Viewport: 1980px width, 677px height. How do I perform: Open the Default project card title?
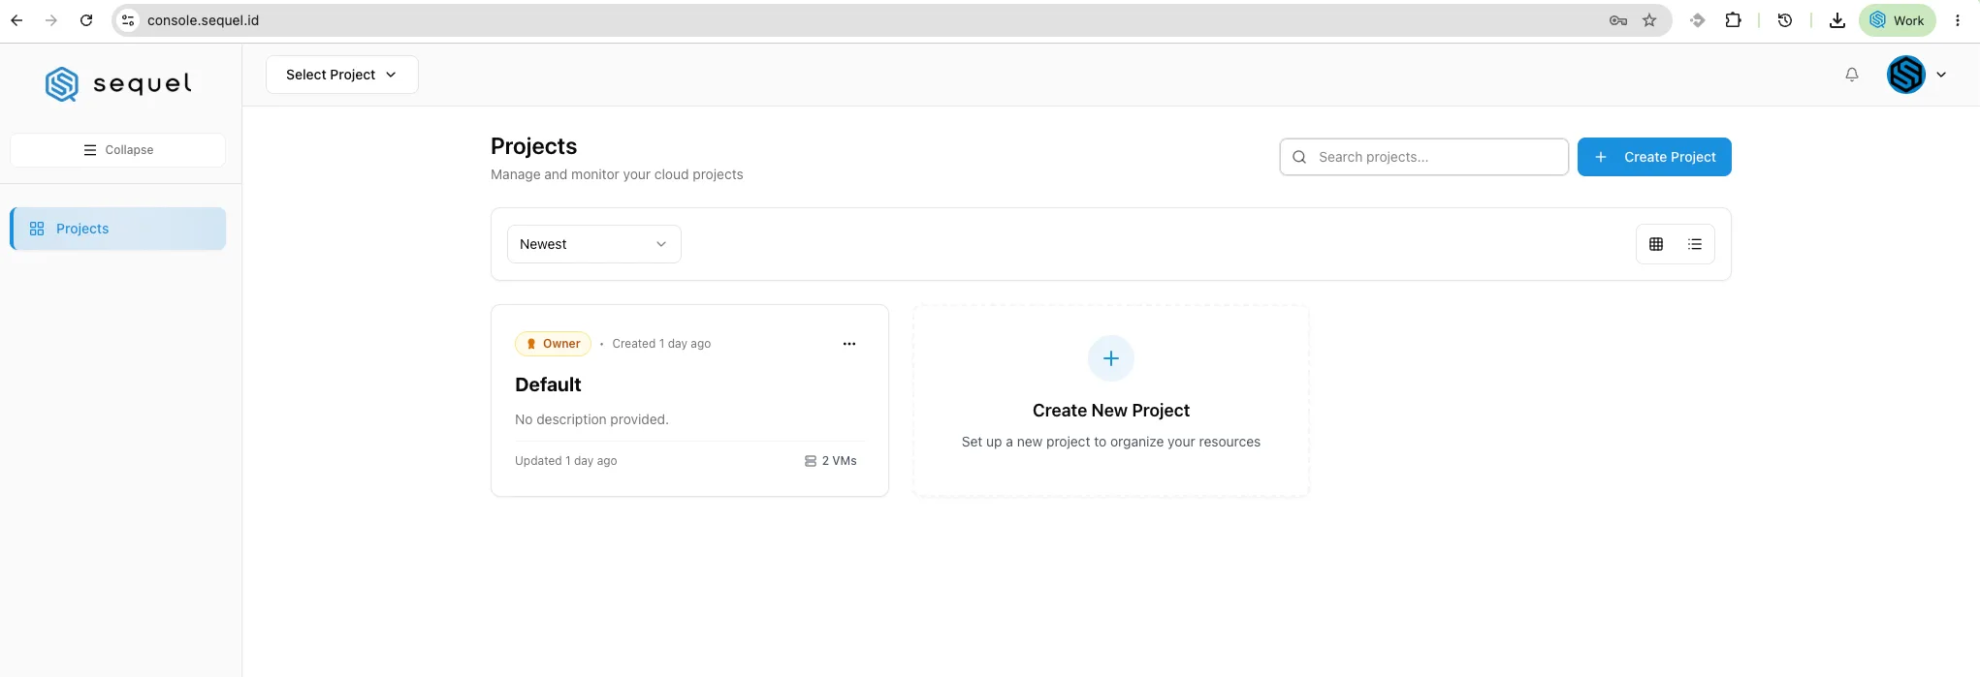point(548,385)
